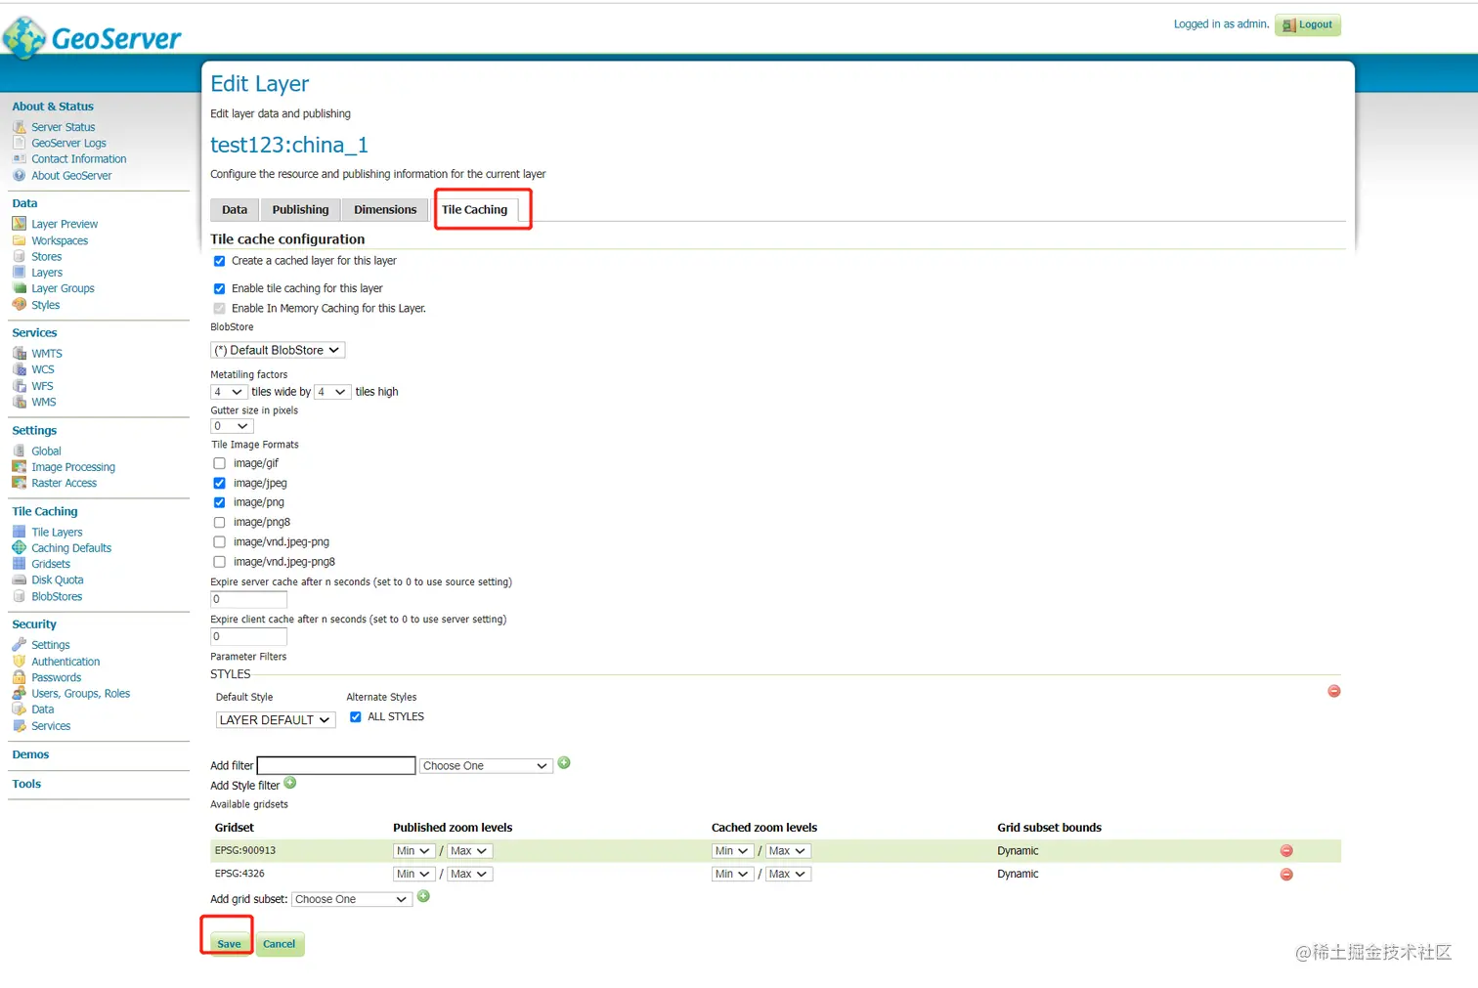Click the Stores database icon
The image size is (1478, 988).
pos(19,257)
